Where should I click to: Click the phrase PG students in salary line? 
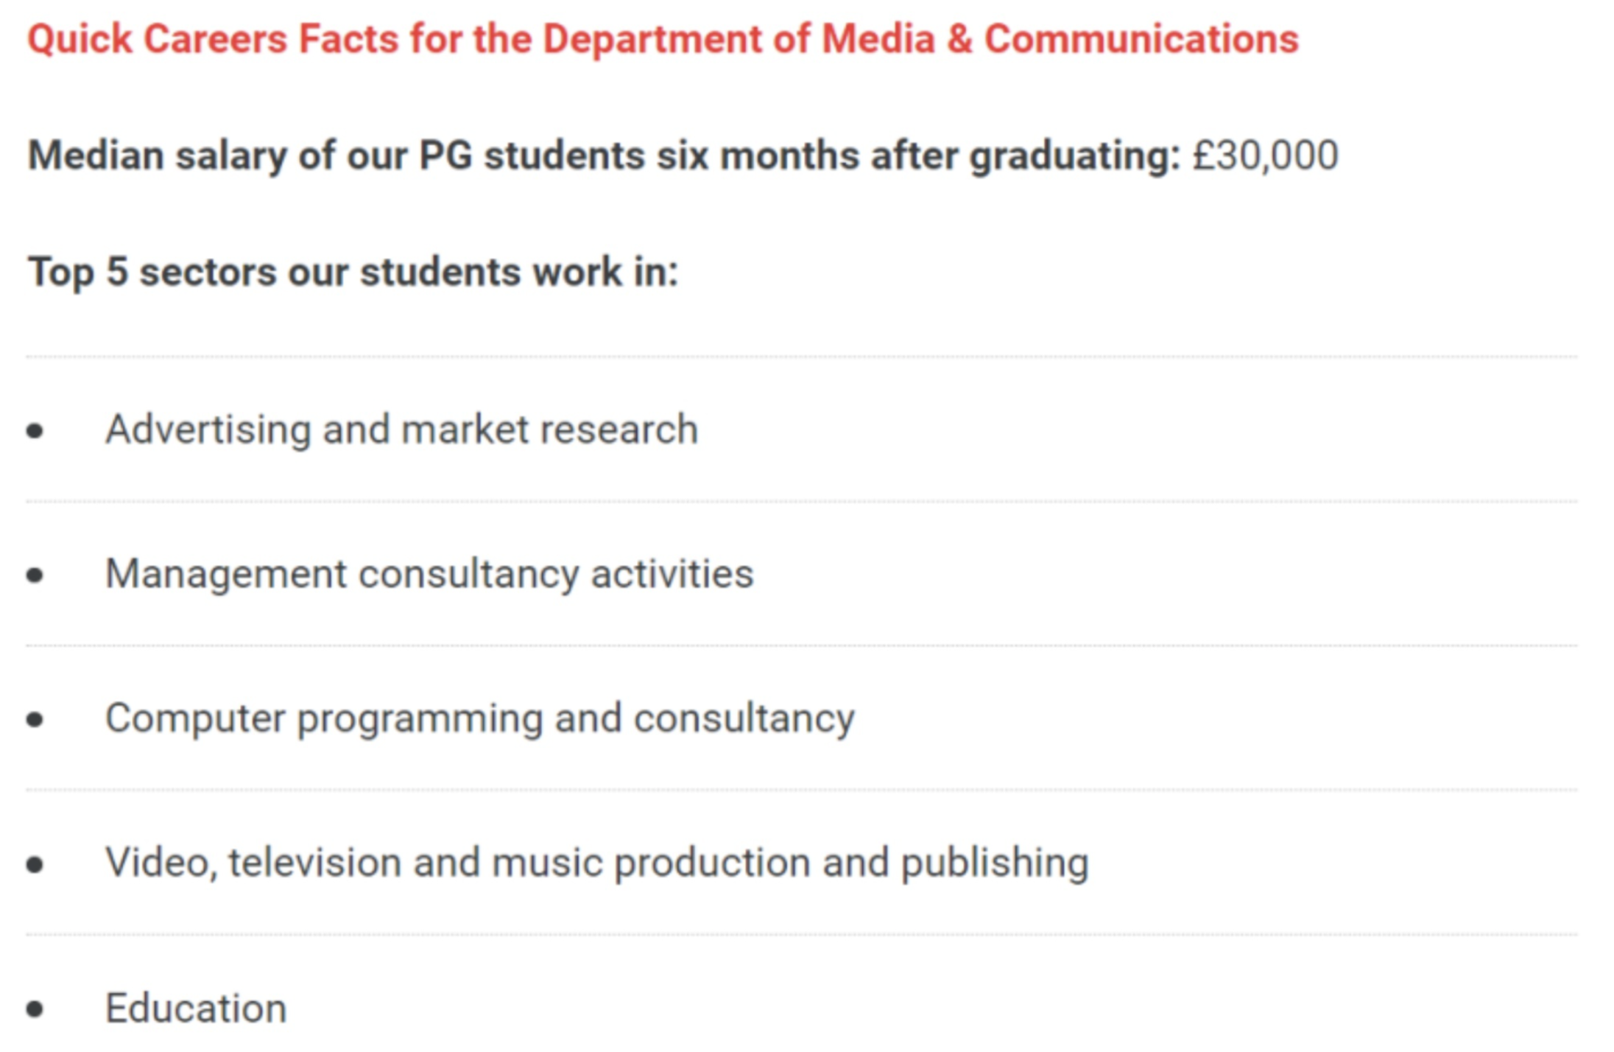[x=532, y=156]
